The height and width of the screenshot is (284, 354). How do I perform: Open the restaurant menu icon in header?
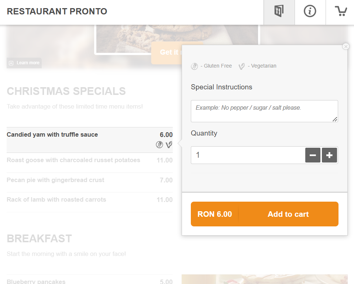click(x=279, y=11)
